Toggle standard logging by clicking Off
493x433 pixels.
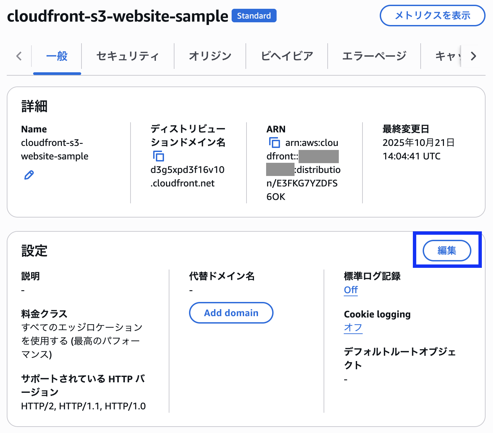point(350,290)
